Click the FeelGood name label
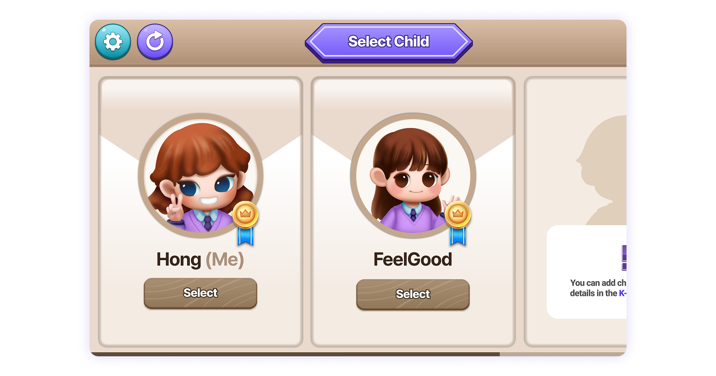The width and height of the screenshot is (716, 376). point(413,260)
